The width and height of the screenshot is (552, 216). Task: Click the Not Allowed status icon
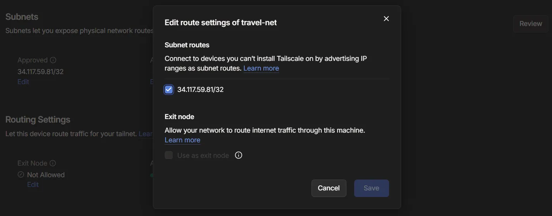21,175
